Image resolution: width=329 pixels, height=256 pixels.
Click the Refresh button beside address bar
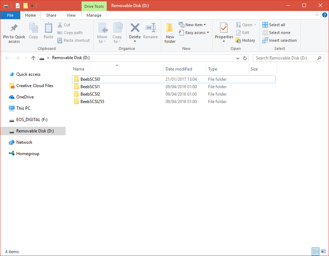245,58
